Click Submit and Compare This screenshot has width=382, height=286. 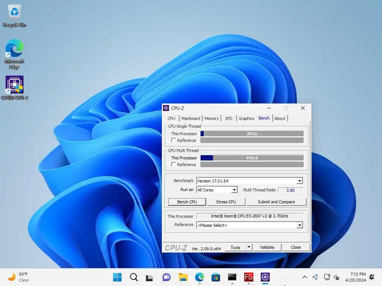276,202
